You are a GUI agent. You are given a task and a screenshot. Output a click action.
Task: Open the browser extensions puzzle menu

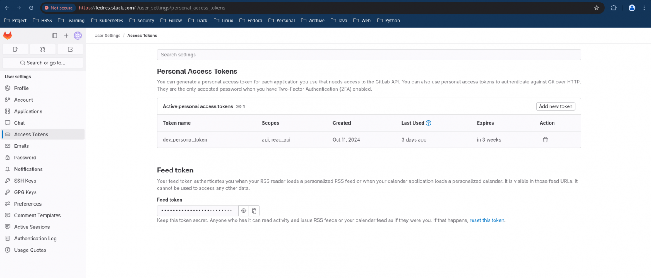(614, 7)
